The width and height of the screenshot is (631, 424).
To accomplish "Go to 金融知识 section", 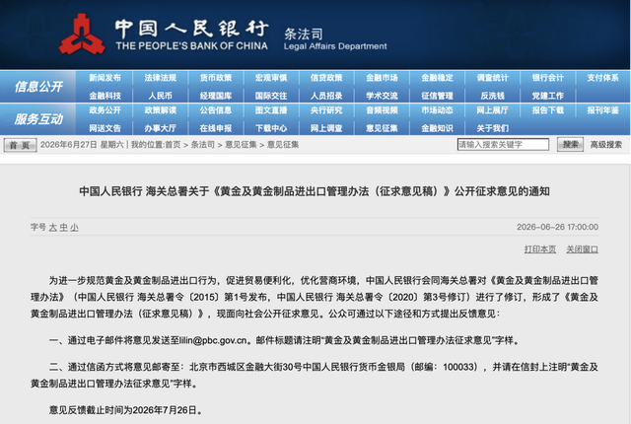I will (438, 128).
